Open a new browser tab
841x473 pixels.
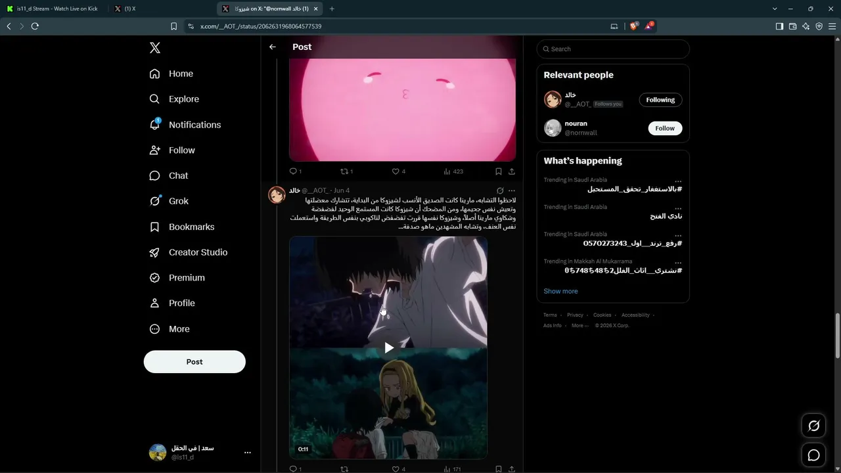(331, 9)
